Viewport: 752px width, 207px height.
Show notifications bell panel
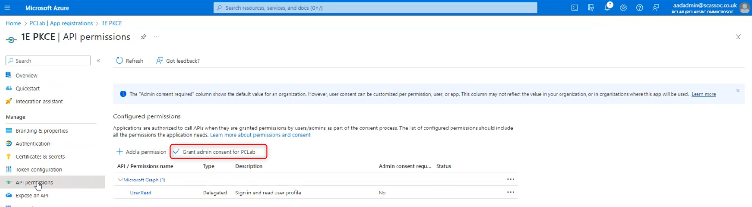[607, 8]
